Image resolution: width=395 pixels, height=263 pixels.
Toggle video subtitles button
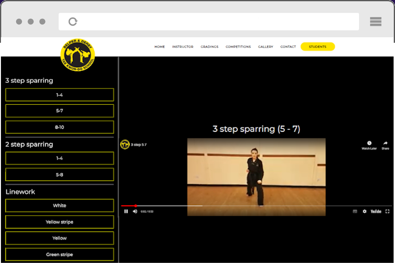point(355,212)
